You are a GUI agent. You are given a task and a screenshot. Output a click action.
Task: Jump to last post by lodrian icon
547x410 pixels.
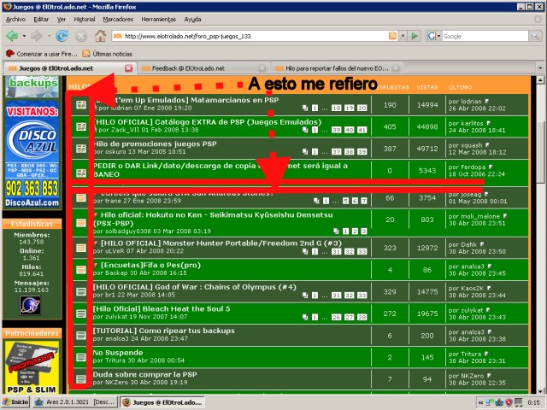pos(486,102)
